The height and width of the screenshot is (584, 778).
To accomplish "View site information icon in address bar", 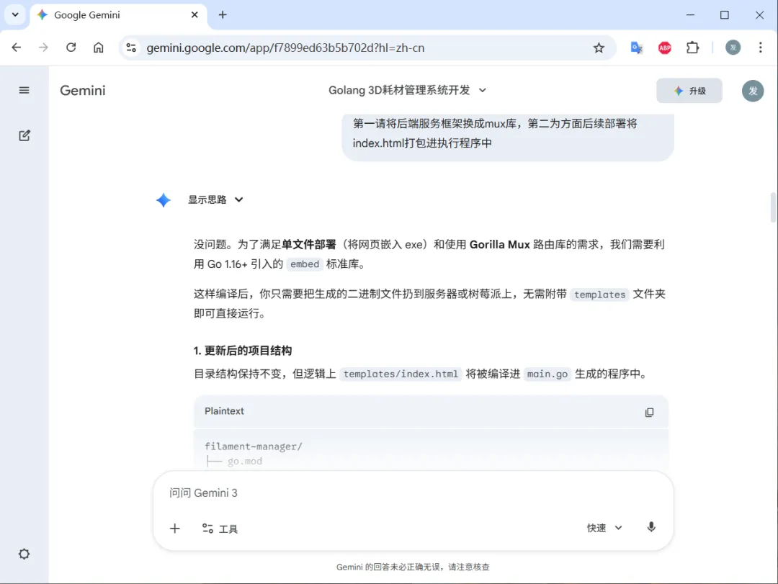I will click(x=132, y=48).
